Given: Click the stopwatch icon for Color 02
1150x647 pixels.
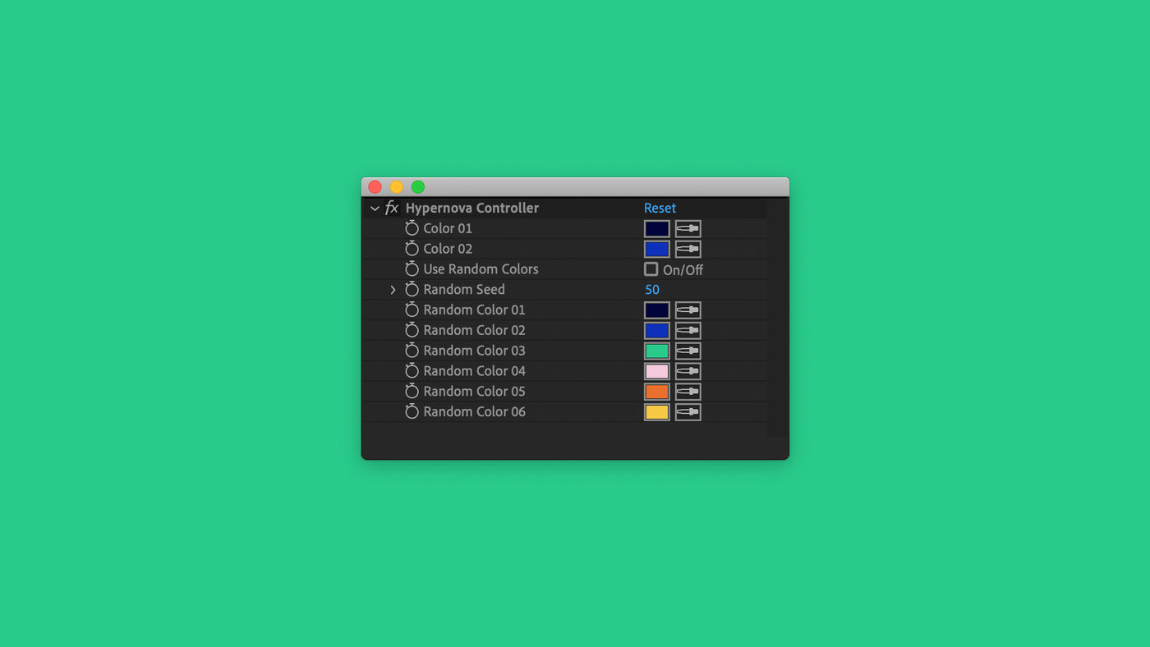Looking at the screenshot, I should (412, 249).
